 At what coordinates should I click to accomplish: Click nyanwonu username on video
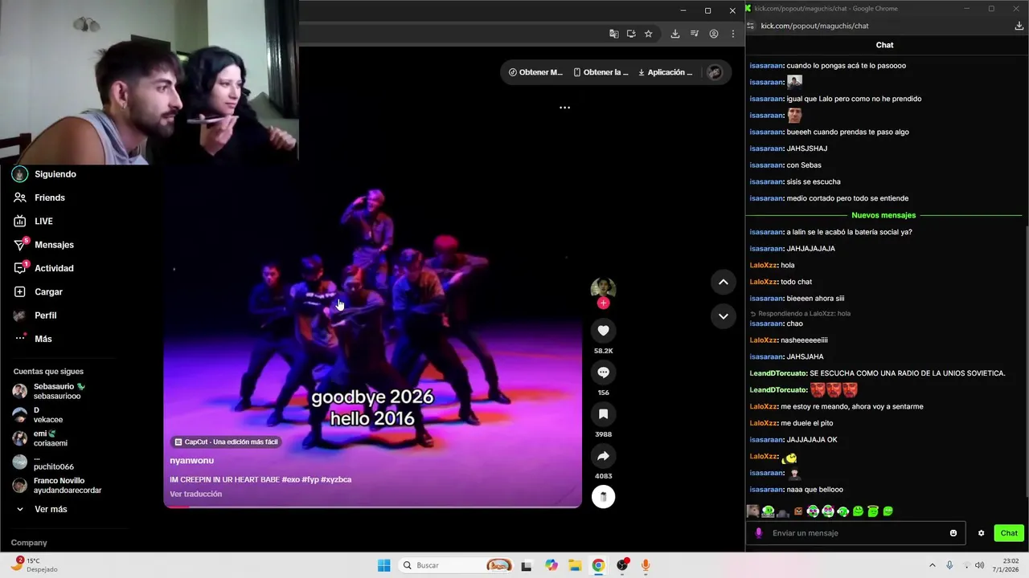tap(191, 461)
